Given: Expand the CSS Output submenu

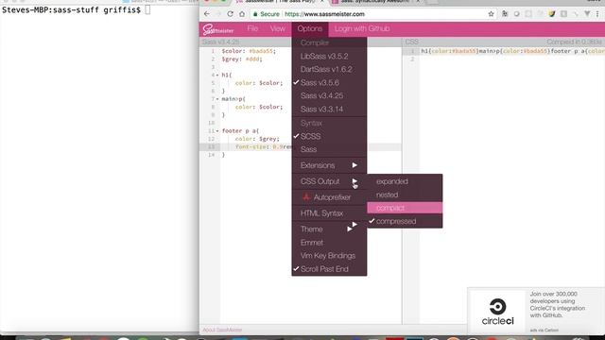Looking at the screenshot, I should [x=329, y=181].
